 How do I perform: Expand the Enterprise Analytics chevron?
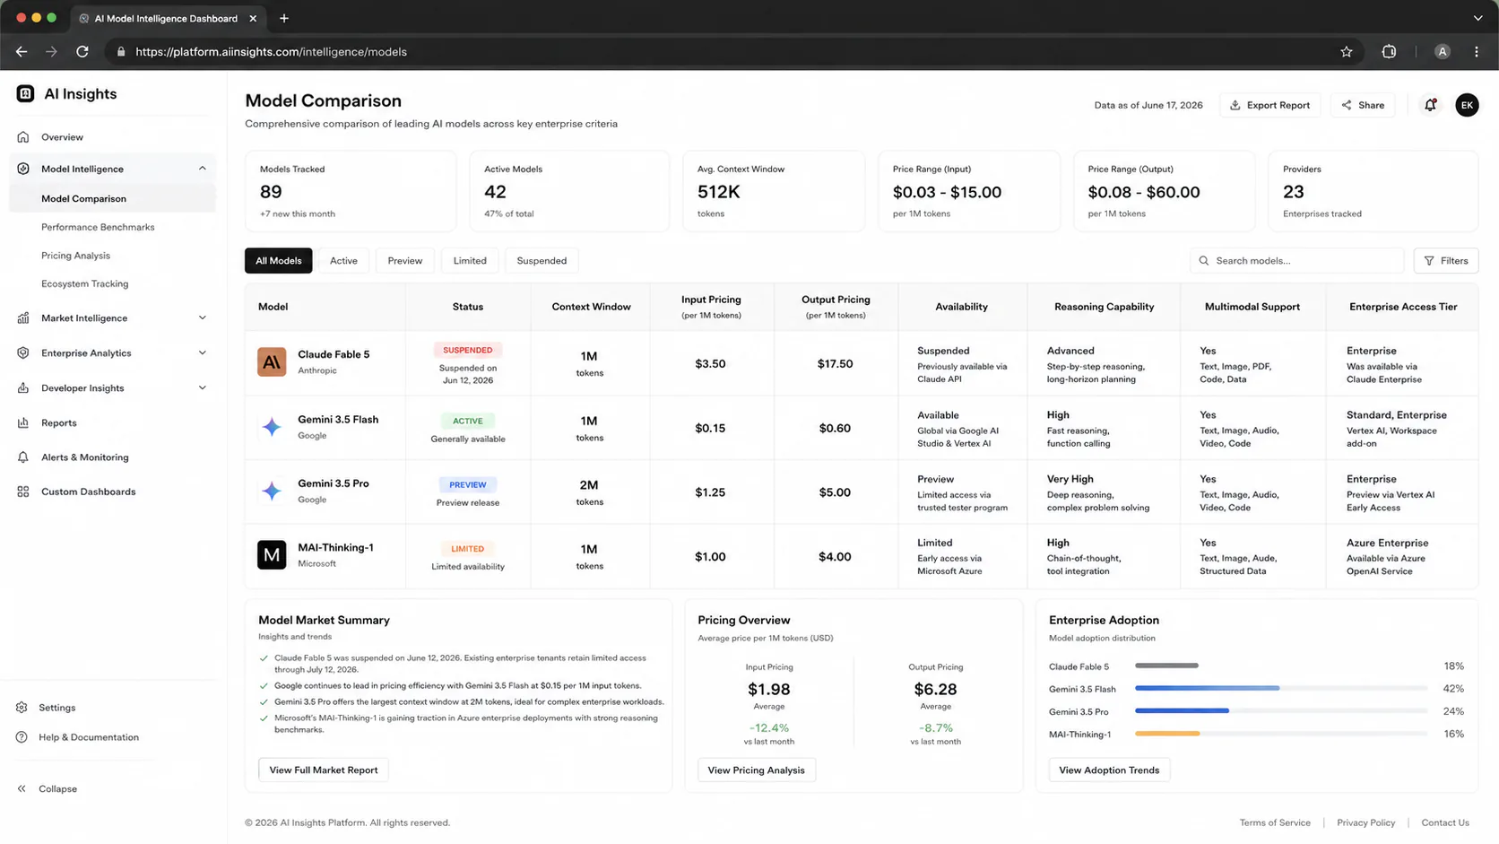click(203, 353)
